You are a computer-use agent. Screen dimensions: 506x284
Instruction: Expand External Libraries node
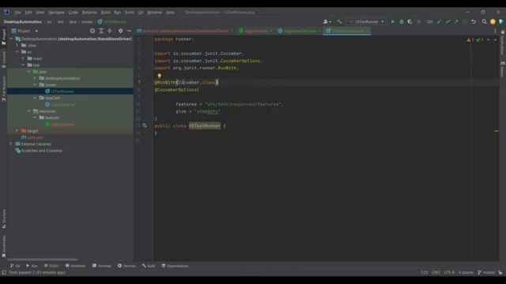(x=11, y=144)
